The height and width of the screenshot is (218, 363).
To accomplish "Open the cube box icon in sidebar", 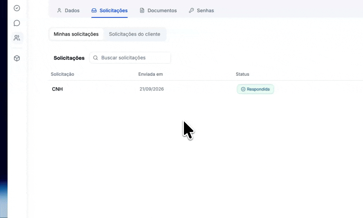I will coord(17,58).
